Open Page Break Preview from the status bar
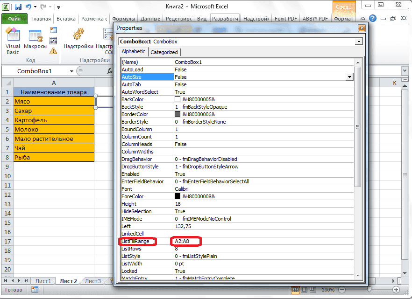412x299 pixels. click(313, 289)
